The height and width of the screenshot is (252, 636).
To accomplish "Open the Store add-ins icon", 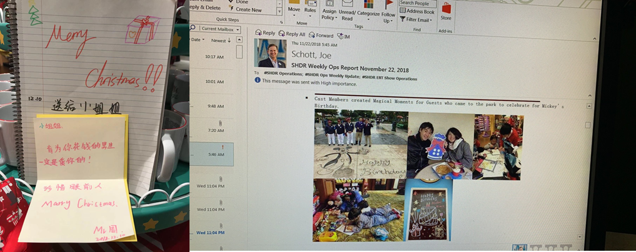I will click(446, 11).
